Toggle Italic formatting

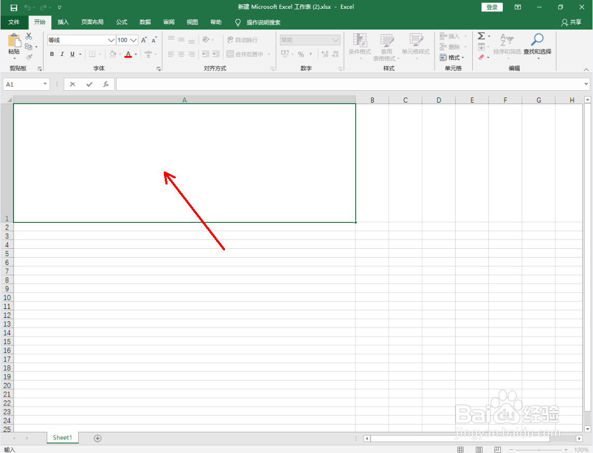click(62, 54)
